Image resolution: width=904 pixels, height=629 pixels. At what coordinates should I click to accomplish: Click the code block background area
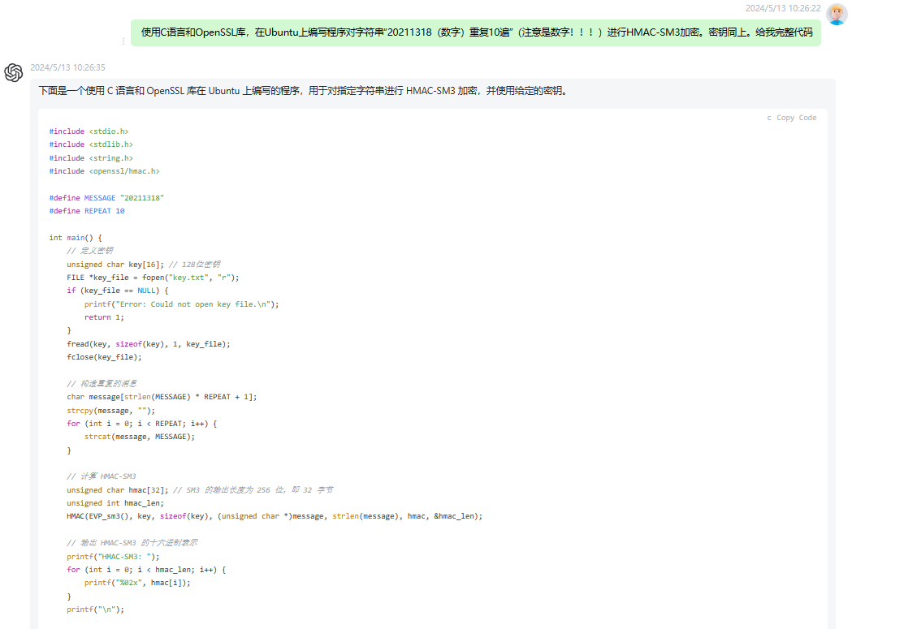tap(569, 325)
